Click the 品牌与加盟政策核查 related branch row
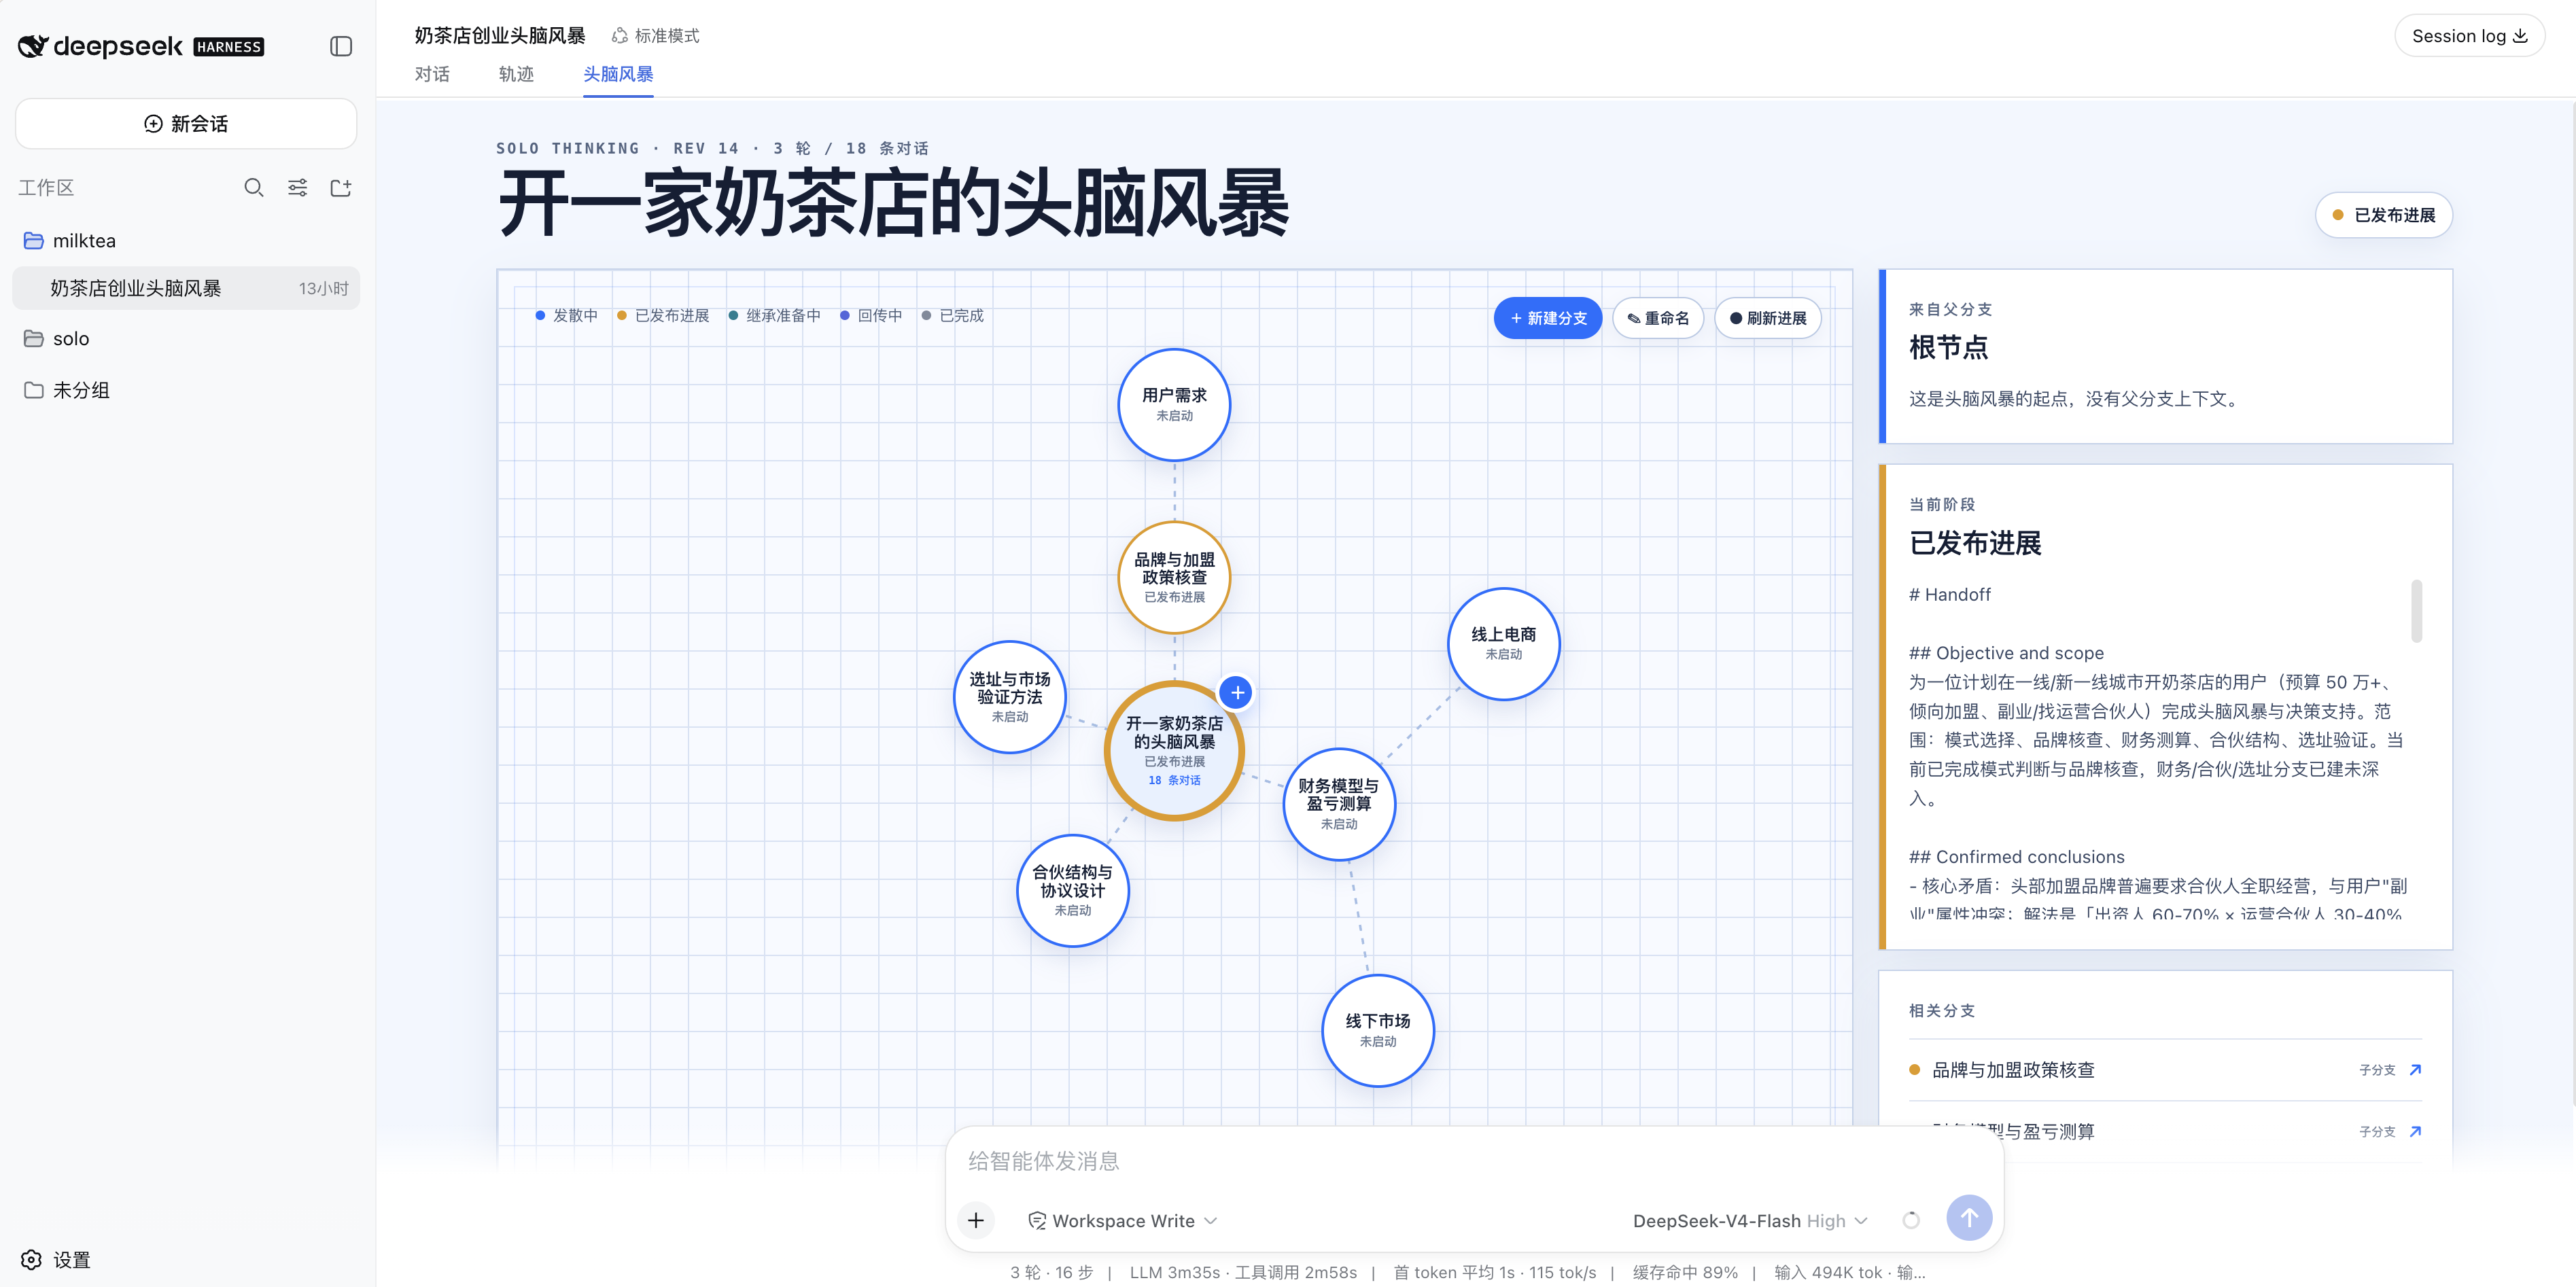The image size is (2576, 1287). (2165, 1069)
